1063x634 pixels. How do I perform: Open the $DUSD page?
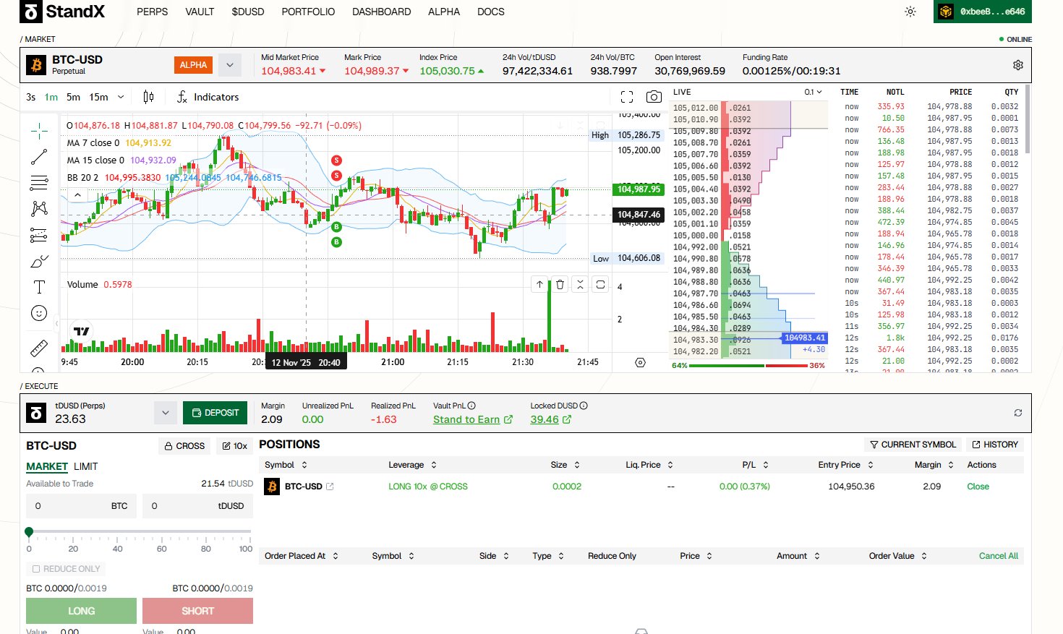(x=248, y=12)
